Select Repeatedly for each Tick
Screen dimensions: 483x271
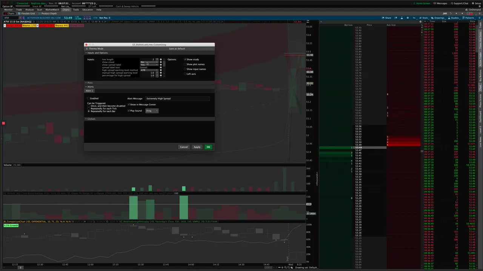[89, 109]
